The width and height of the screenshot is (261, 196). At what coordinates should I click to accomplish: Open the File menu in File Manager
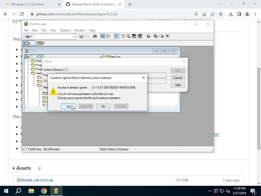[26, 30]
